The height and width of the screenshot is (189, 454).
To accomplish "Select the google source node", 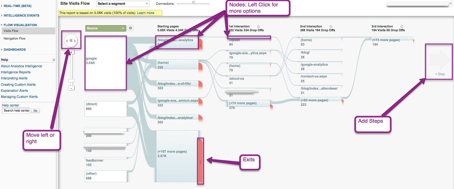I will click(106, 63).
